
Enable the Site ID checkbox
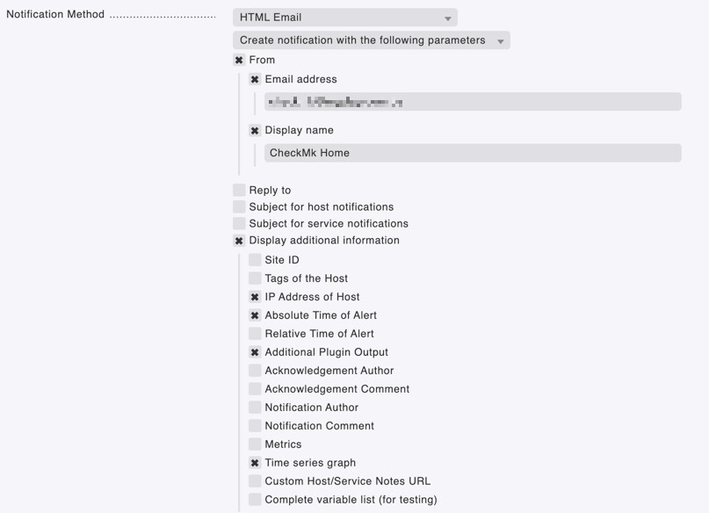[255, 259]
